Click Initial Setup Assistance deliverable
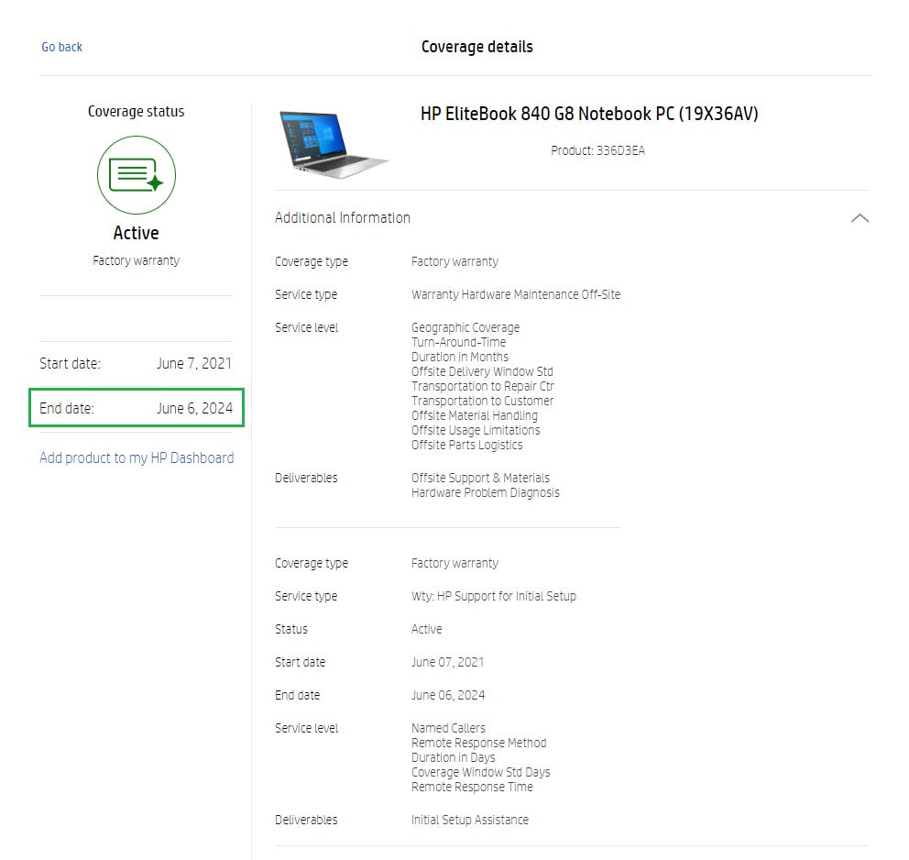The height and width of the screenshot is (860, 909). (x=470, y=820)
